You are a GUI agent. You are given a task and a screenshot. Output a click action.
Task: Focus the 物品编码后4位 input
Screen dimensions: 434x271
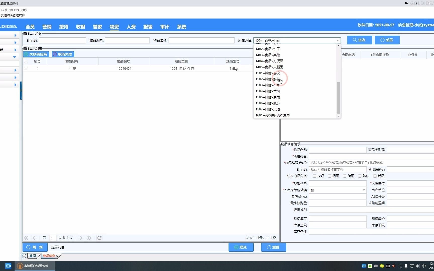point(371,163)
